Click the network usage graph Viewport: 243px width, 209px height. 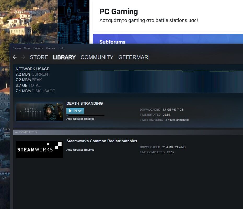click(x=160, y=81)
